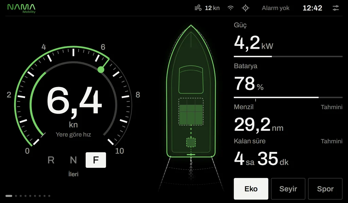348x203 pixels.
Task: Tap the 78 % battery value
Action: coord(249,84)
